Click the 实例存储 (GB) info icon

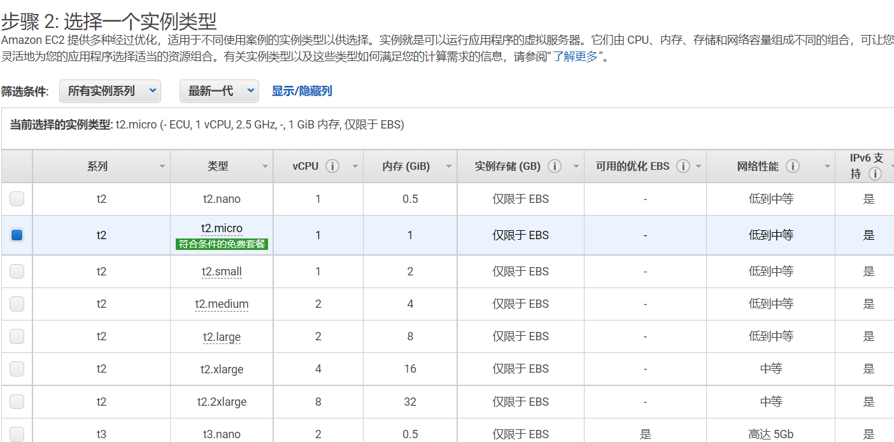tap(555, 166)
